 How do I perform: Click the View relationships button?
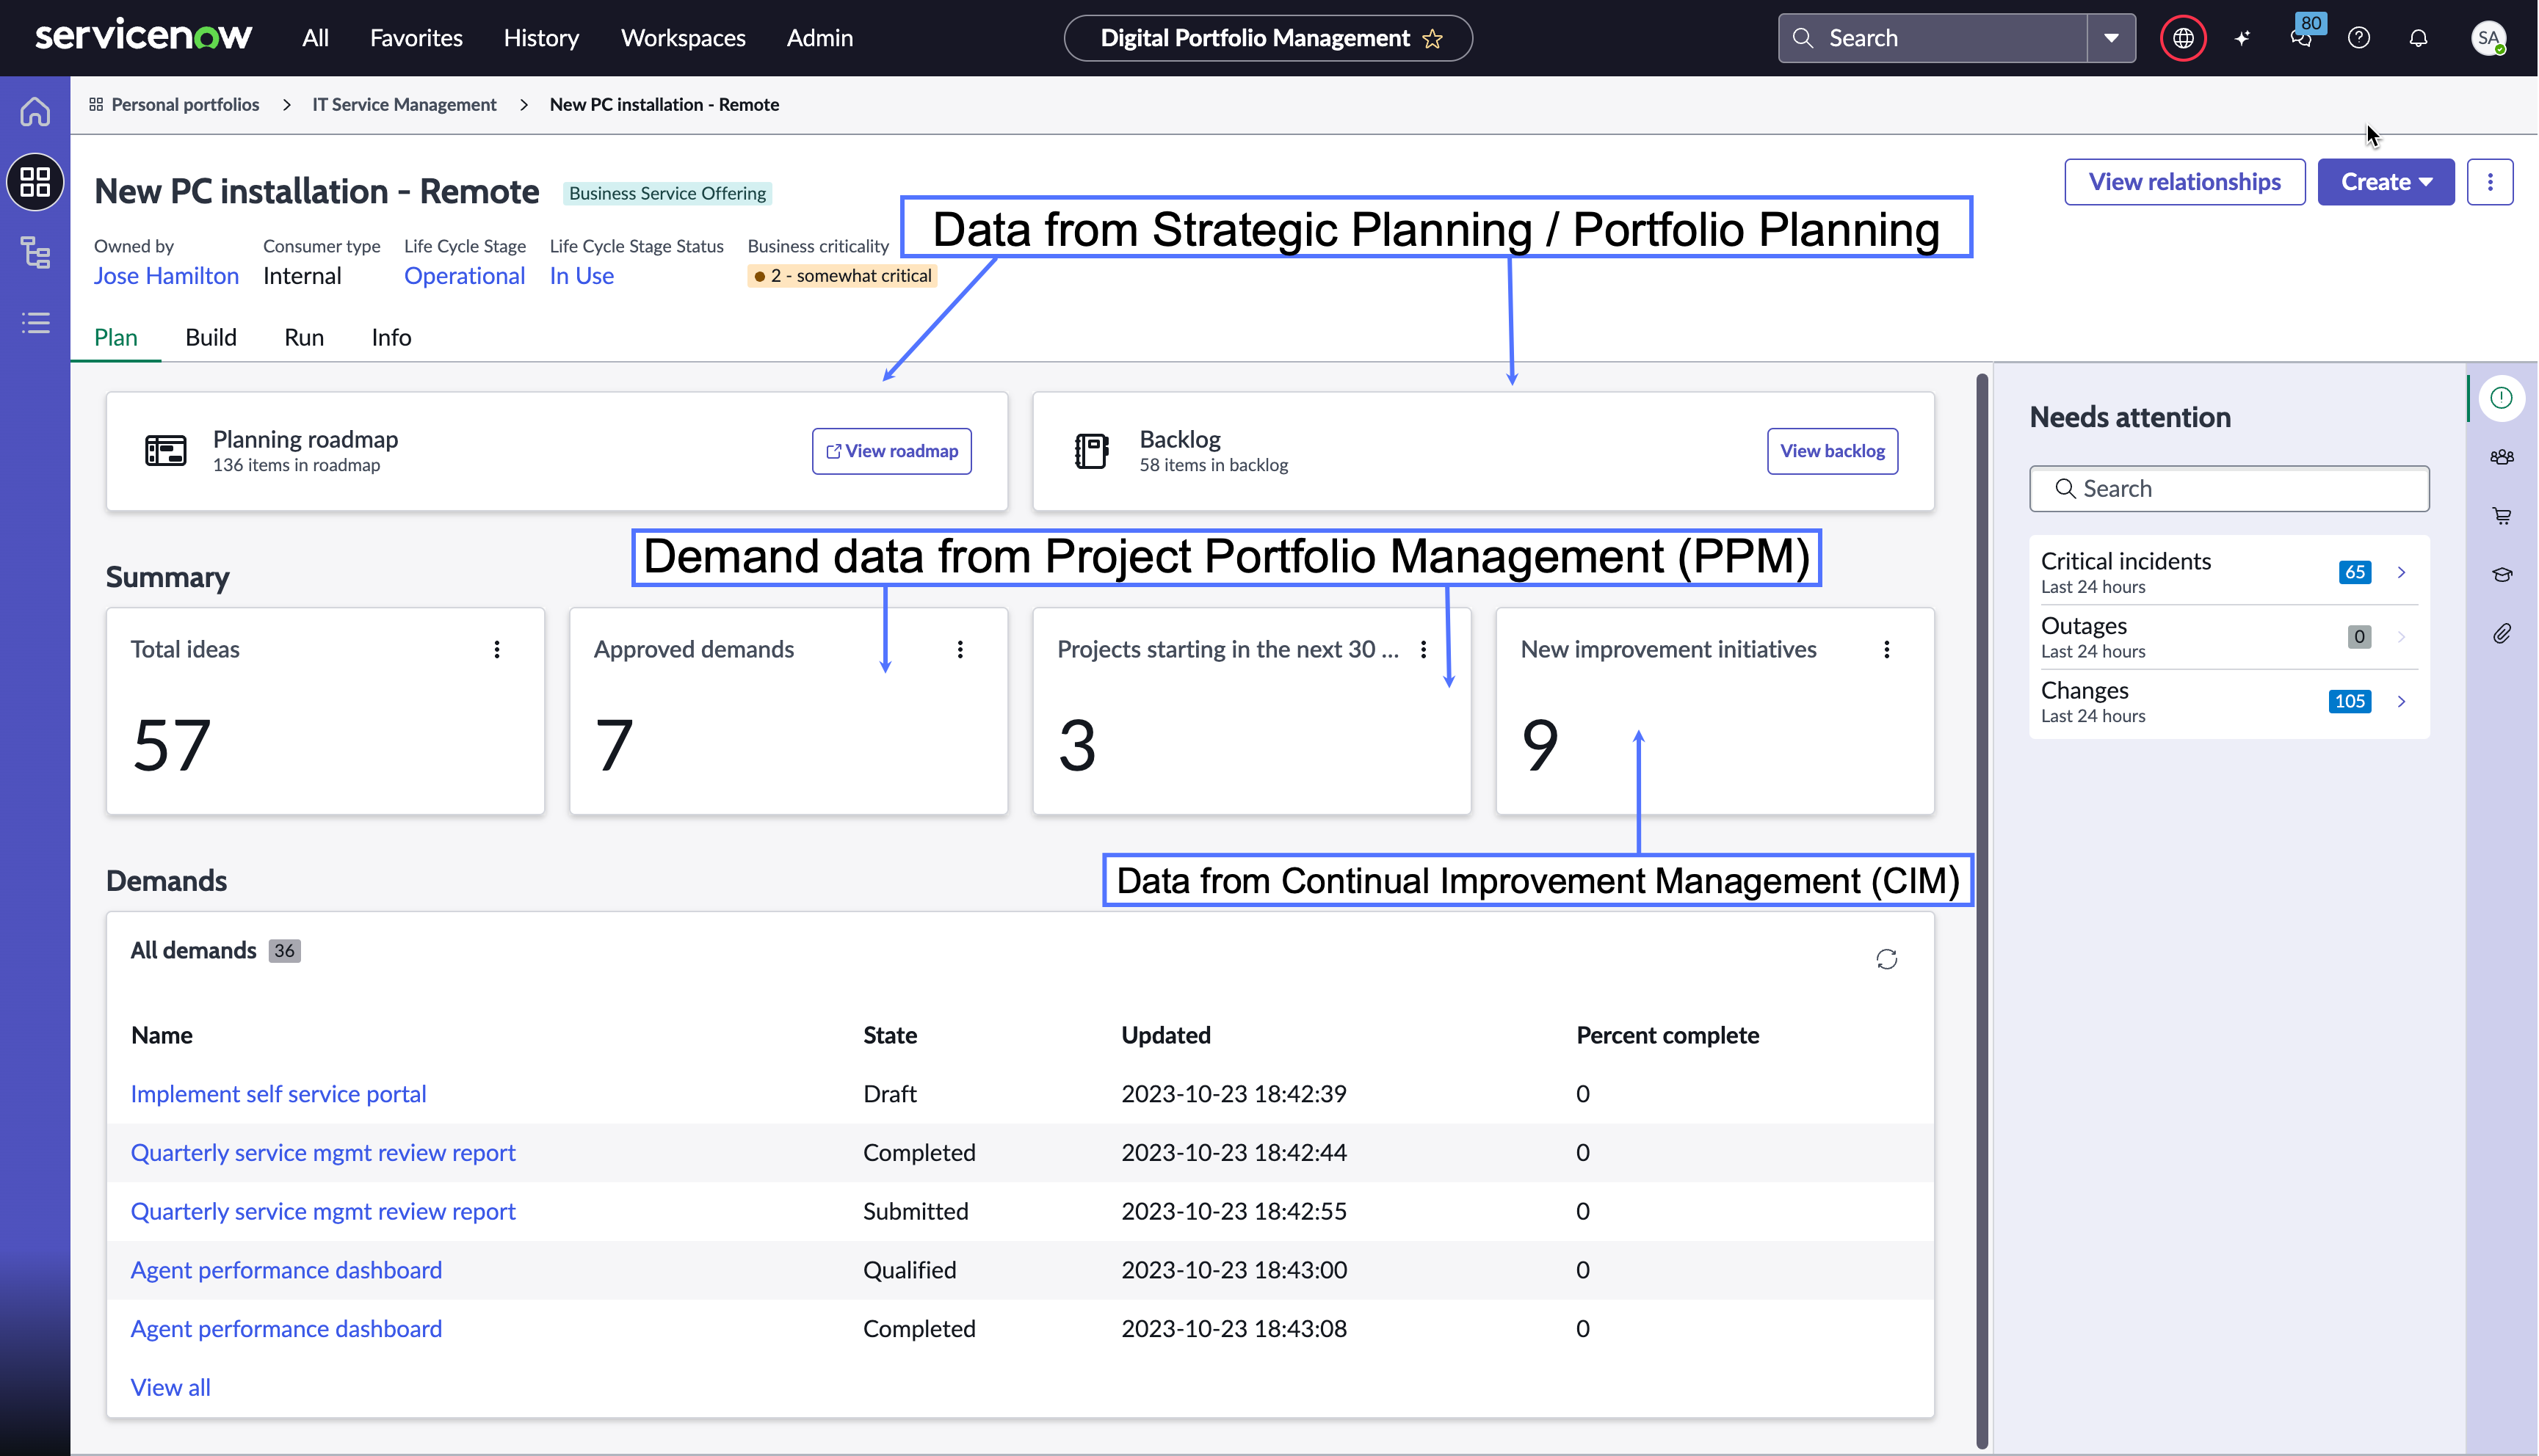coord(2185,182)
